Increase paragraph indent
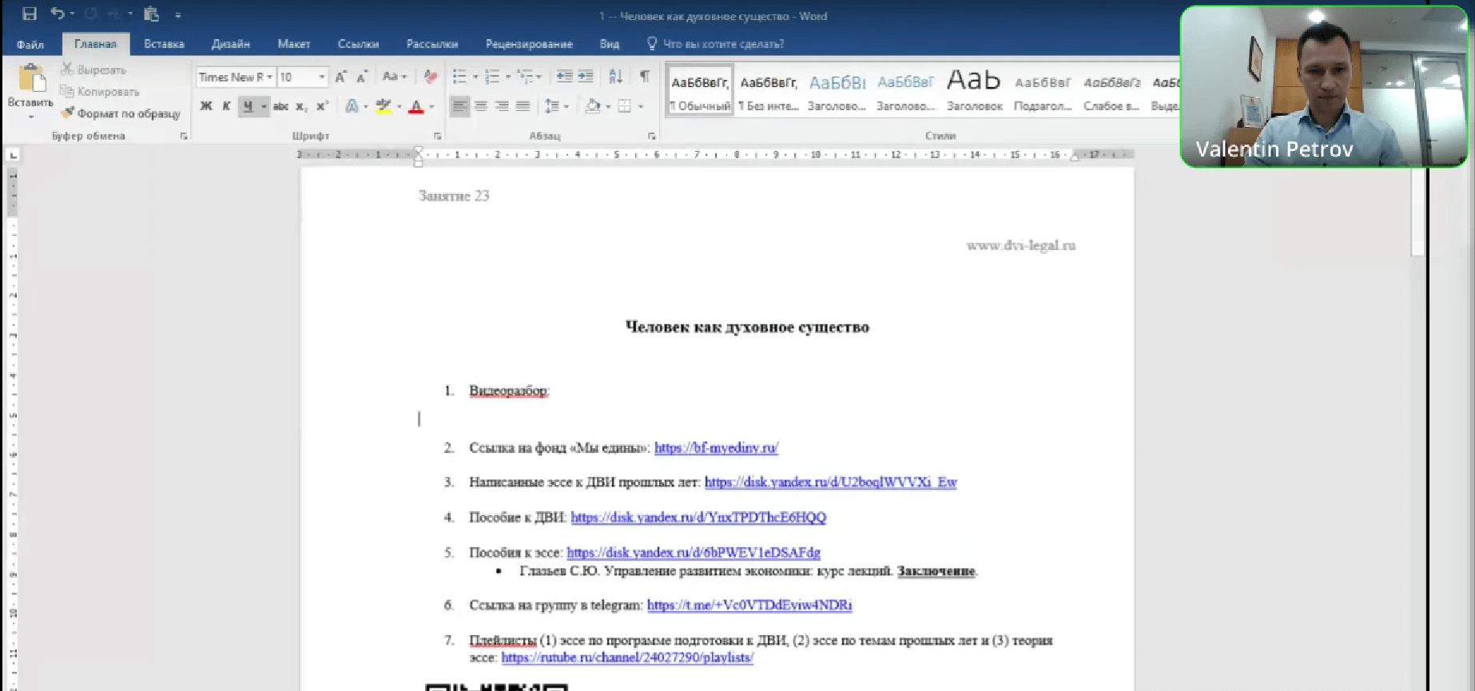The width and height of the screenshot is (1475, 691). [x=586, y=77]
